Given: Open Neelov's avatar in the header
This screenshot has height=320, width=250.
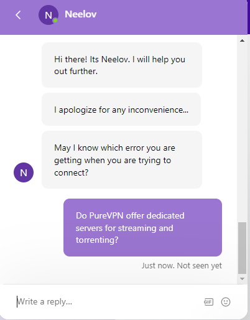Looking at the screenshot, I should pos(49,15).
